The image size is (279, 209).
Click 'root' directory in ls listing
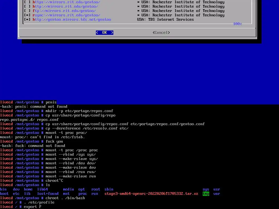[96, 189]
